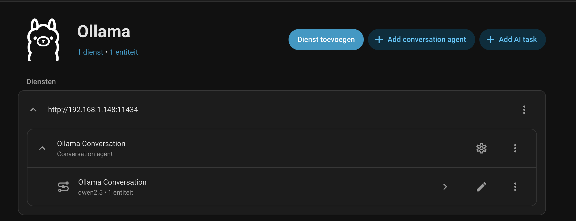Open three-dot menu beside the gear icon
The width and height of the screenshot is (576, 221).
pyautogui.click(x=515, y=148)
